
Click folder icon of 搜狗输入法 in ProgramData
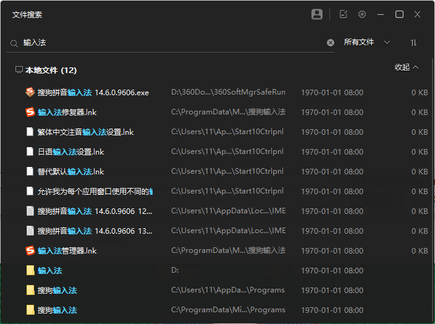point(30,310)
